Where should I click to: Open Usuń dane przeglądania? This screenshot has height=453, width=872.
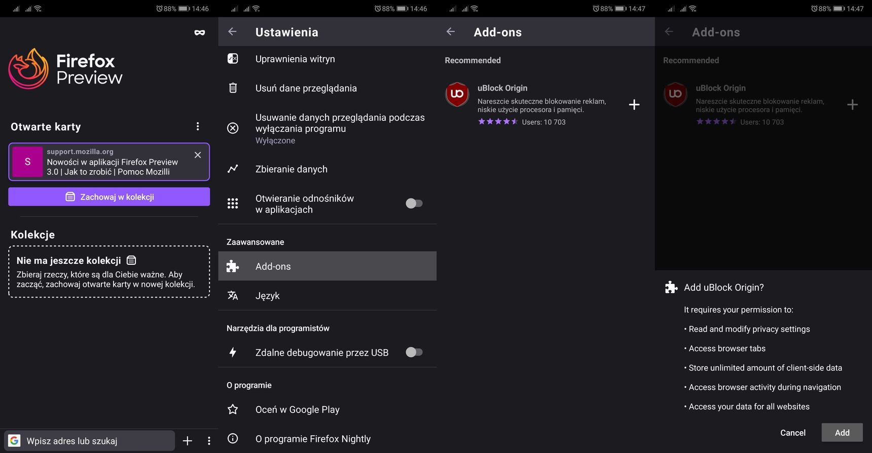pos(328,88)
